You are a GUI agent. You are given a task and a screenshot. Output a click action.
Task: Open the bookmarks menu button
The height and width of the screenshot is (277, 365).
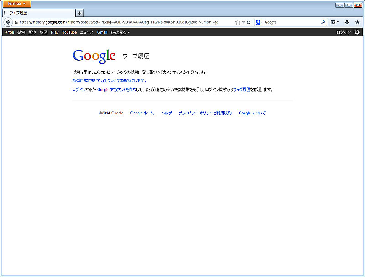coord(335,22)
